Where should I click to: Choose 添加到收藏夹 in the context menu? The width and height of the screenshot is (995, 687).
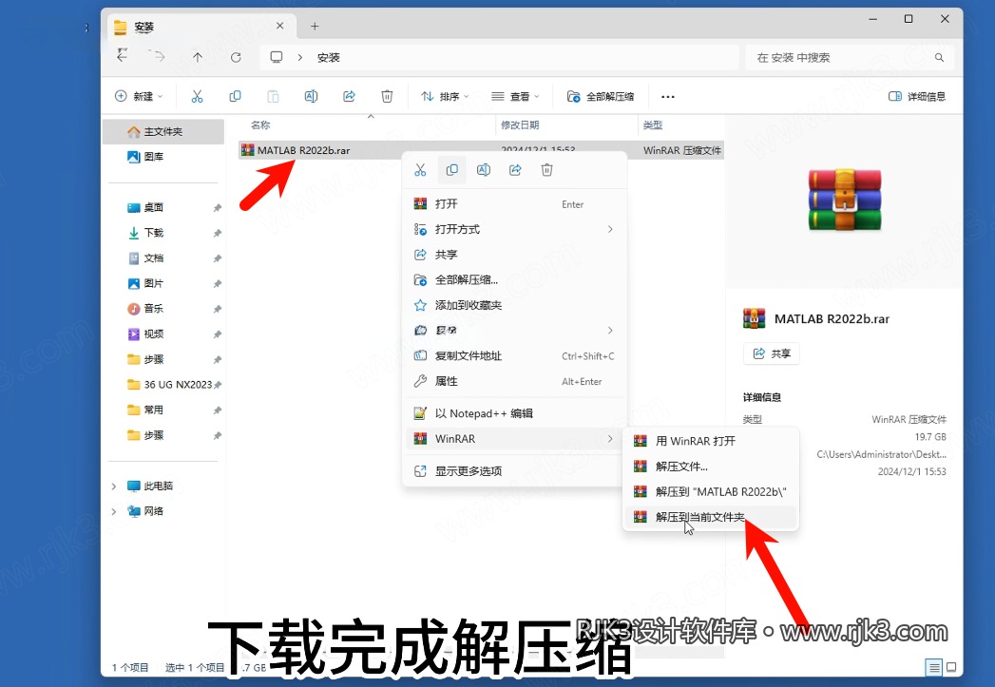pyautogui.click(x=515, y=305)
